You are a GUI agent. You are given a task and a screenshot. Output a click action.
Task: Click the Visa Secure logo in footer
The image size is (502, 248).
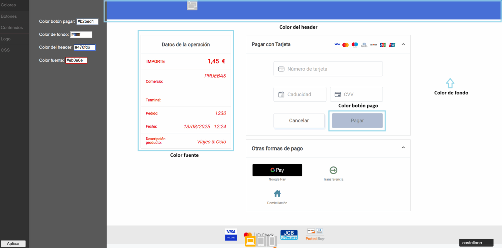231,234
